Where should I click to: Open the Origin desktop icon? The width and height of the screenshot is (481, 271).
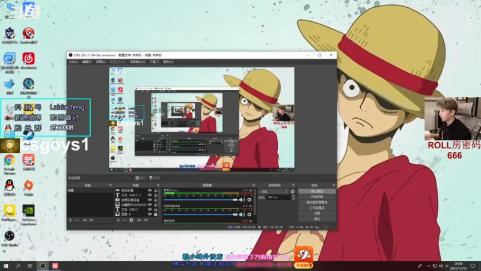point(28,188)
